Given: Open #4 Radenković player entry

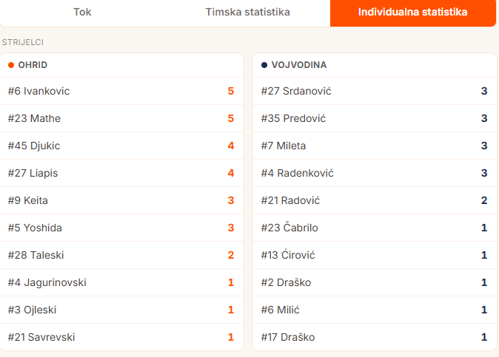Looking at the screenshot, I should pyautogui.click(x=375, y=173).
